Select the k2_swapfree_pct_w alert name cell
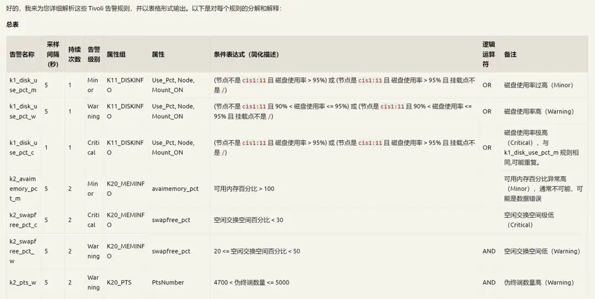The width and height of the screenshot is (595, 299). point(23,252)
